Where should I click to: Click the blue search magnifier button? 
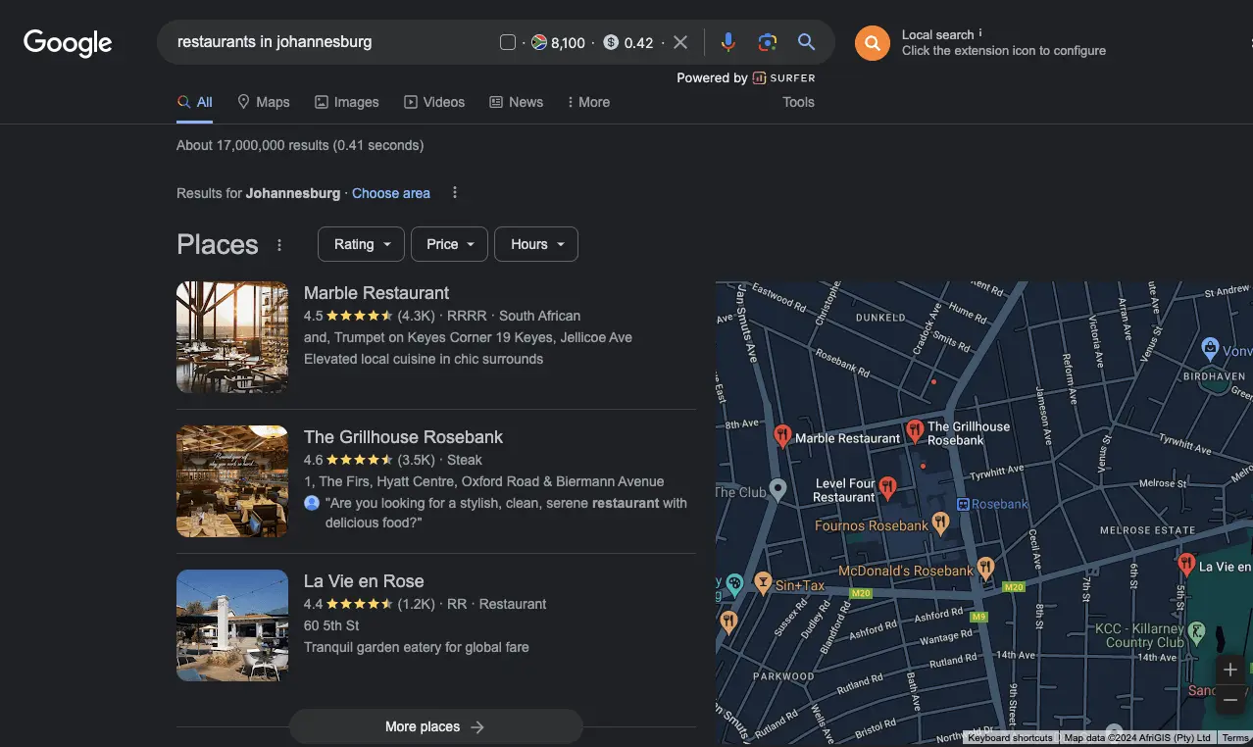tap(806, 42)
